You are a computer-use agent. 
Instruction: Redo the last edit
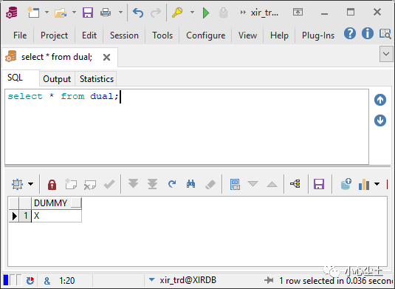[x=156, y=13]
